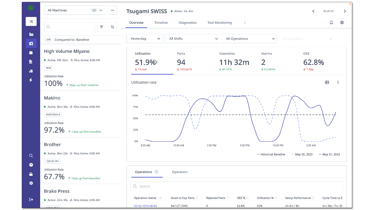Open the All Operators dropdown
The width and height of the screenshot is (374, 210).
click(307, 39)
